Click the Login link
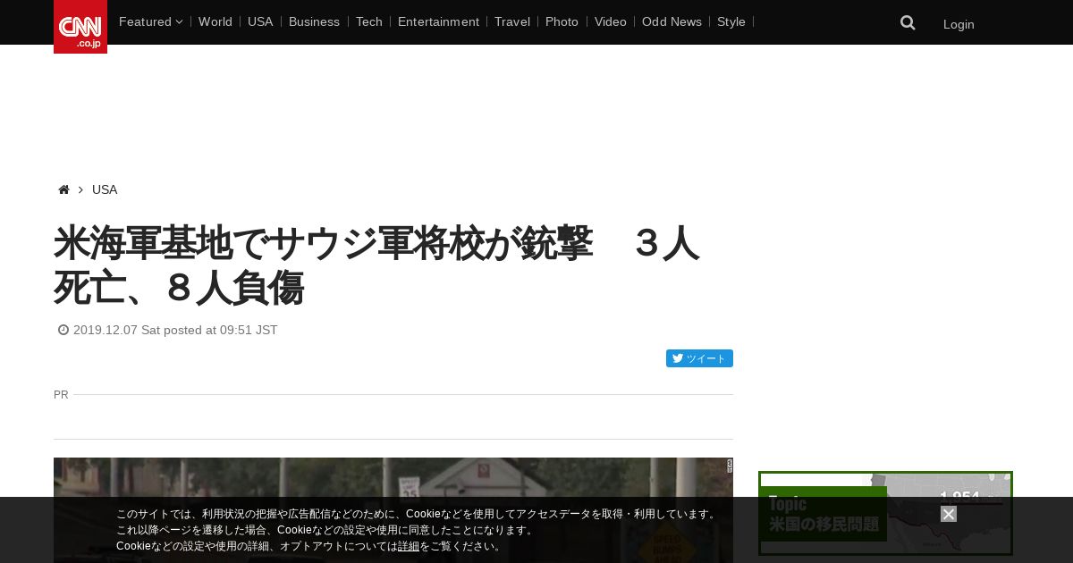 [959, 24]
